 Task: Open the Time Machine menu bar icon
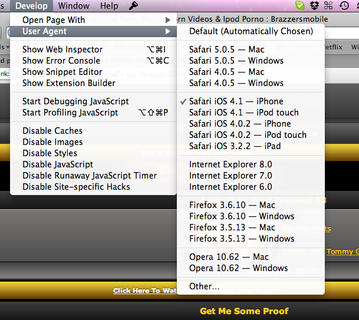(344, 6)
